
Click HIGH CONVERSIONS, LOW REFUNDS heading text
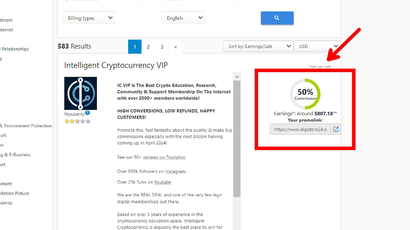coord(166,114)
